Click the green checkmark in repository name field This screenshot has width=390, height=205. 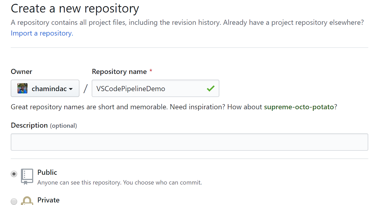[211, 88]
